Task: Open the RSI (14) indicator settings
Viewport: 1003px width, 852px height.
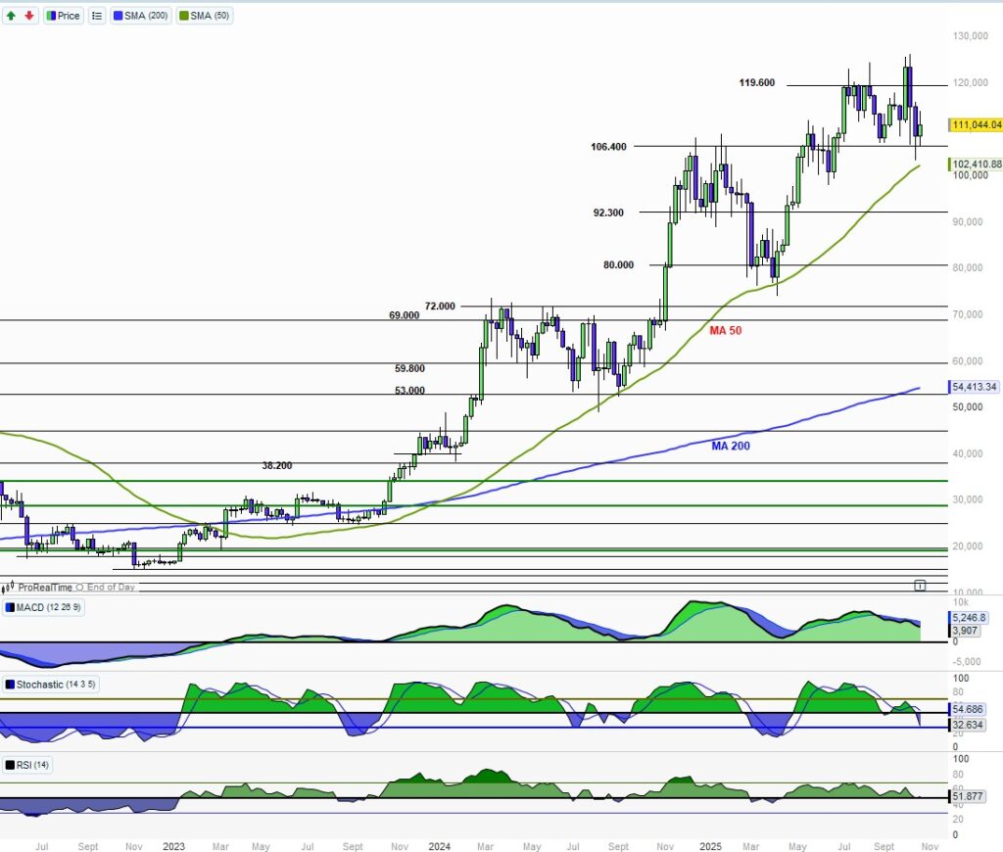Action: coord(29,764)
